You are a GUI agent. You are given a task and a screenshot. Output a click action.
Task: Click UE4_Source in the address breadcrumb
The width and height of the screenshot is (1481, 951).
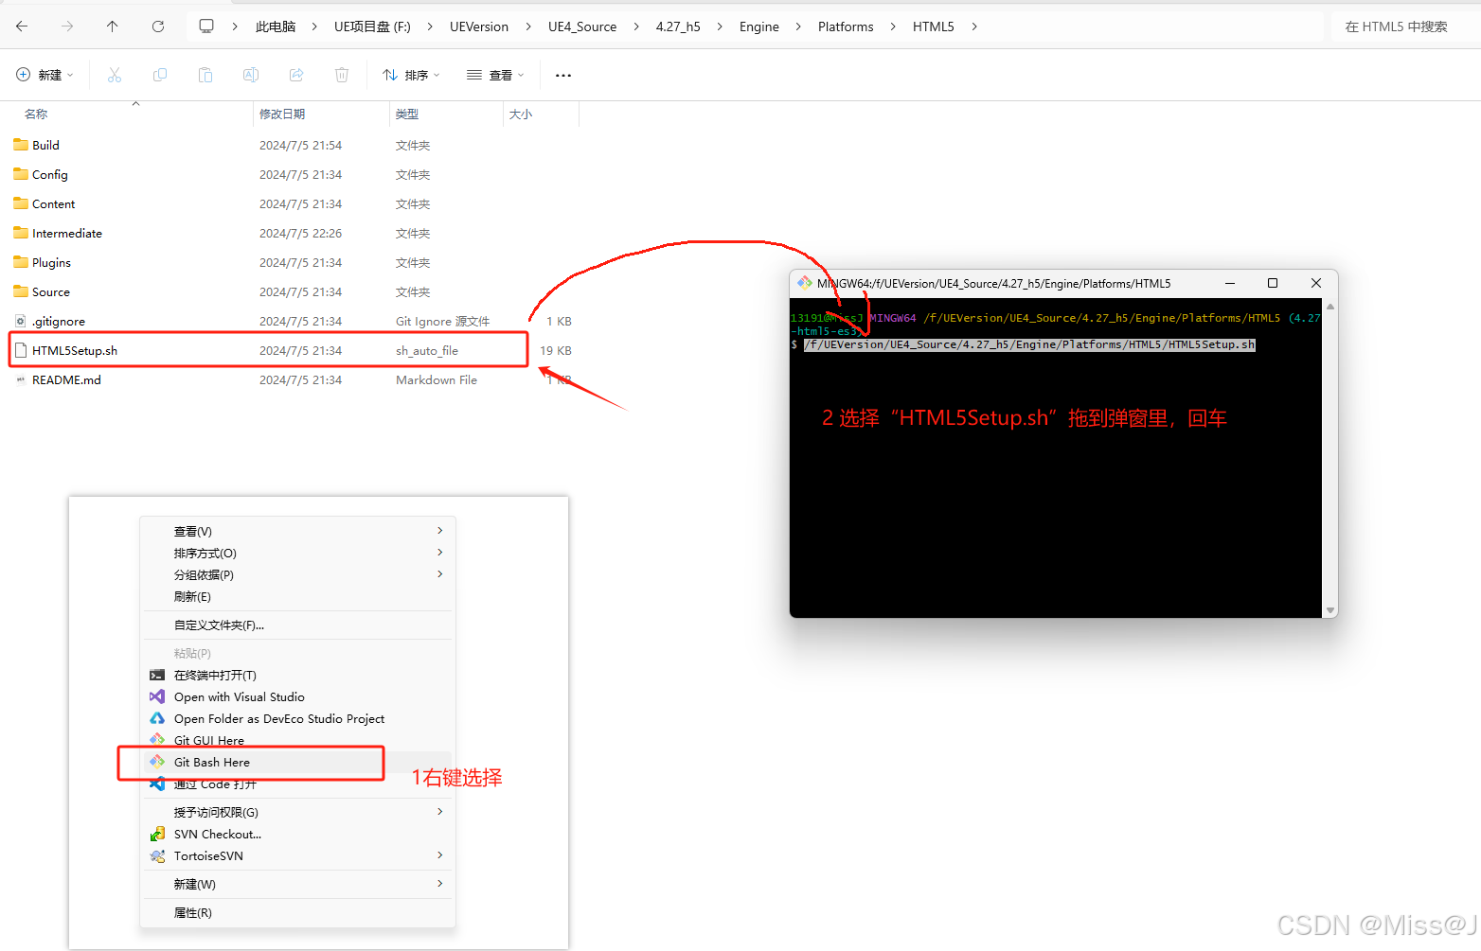pos(582,26)
